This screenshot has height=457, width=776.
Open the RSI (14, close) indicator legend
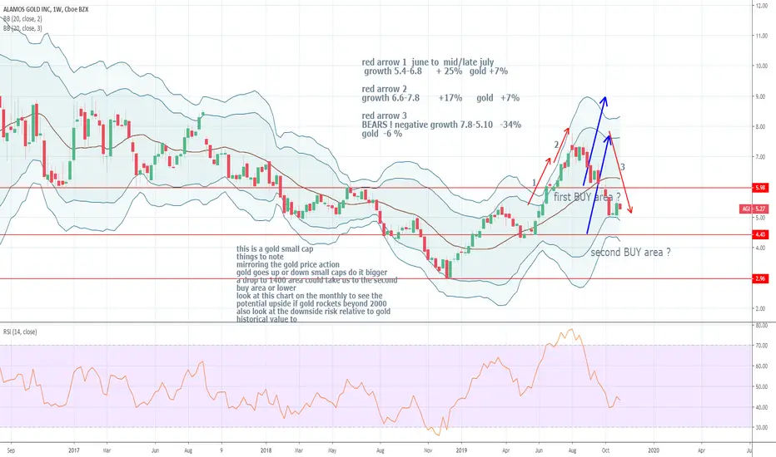tap(20, 332)
